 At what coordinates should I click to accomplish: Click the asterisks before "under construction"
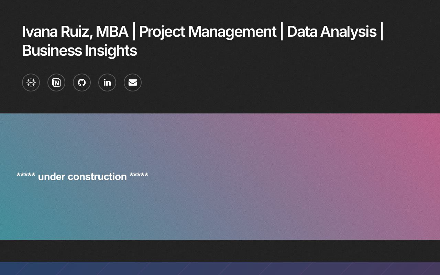pyautogui.click(x=26, y=176)
